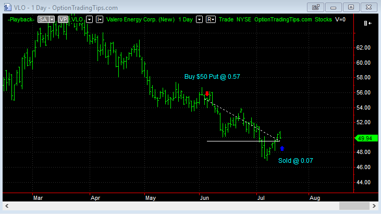The image size is (381, 214).
Task: Click the window's app icon in title bar
Action: [x=8, y=7]
